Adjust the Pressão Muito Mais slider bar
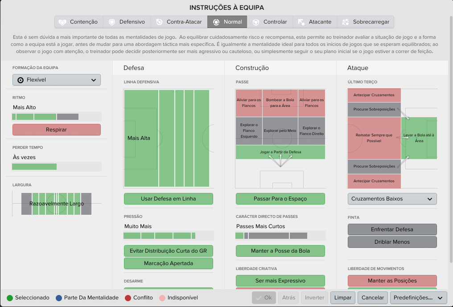 (169, 236)
